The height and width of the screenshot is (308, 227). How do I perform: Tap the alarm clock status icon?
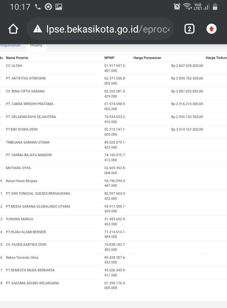coord(177,7)
